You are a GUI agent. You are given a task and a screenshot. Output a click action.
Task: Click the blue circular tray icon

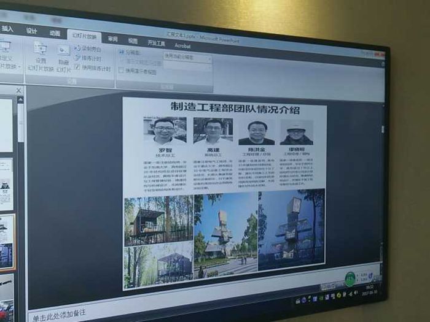coord(304,300)
